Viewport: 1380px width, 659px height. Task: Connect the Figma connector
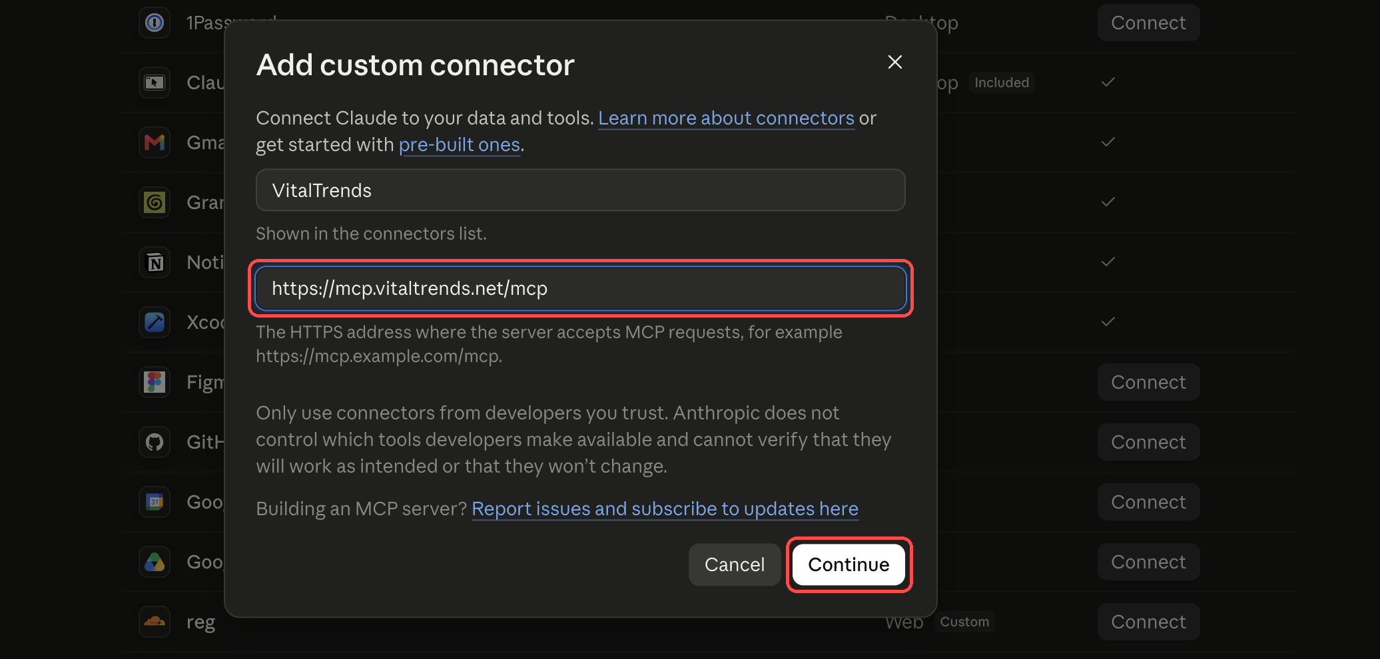(x=1148, y=382)
